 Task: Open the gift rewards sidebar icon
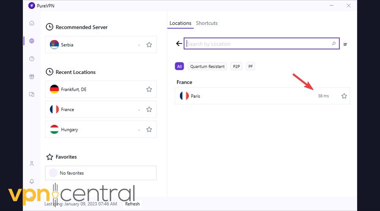pyautogui.click(x=32, y=76)
